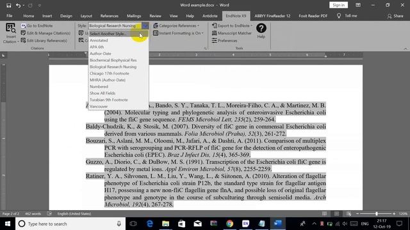Click Type here to search box
The width and height of the screenshot is (410, 230).
point(70,224)
